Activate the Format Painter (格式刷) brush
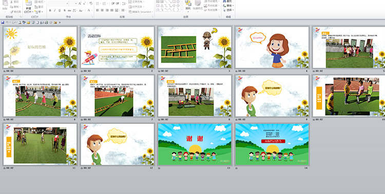The image size is (385, 194). [15, 12]
